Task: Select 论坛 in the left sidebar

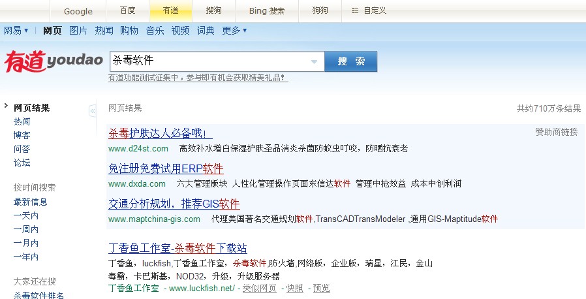Action: [x=22, y=163]
